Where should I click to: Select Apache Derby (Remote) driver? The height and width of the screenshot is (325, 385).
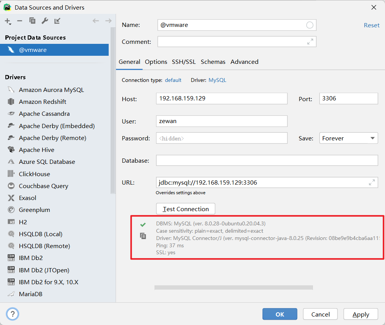pyautogui.click(x=52, y=138)
